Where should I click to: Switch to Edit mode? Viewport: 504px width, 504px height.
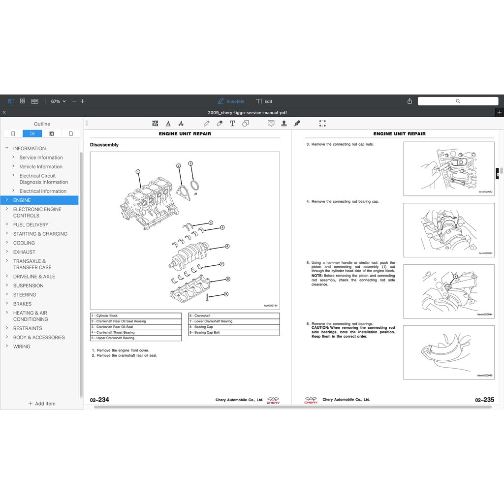264,101
